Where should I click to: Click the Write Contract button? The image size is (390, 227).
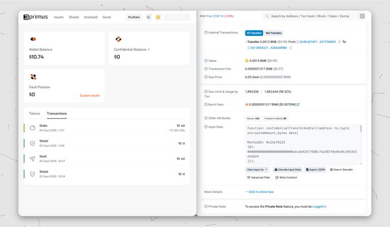[286, 178]
